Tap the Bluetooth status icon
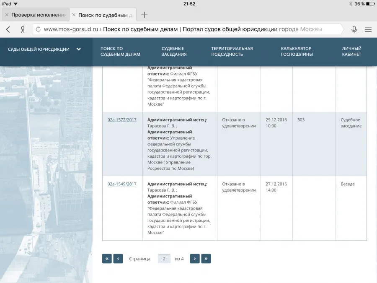Viewport: 377px width, 283px height. pyautogui.click(x=351, y=4)
